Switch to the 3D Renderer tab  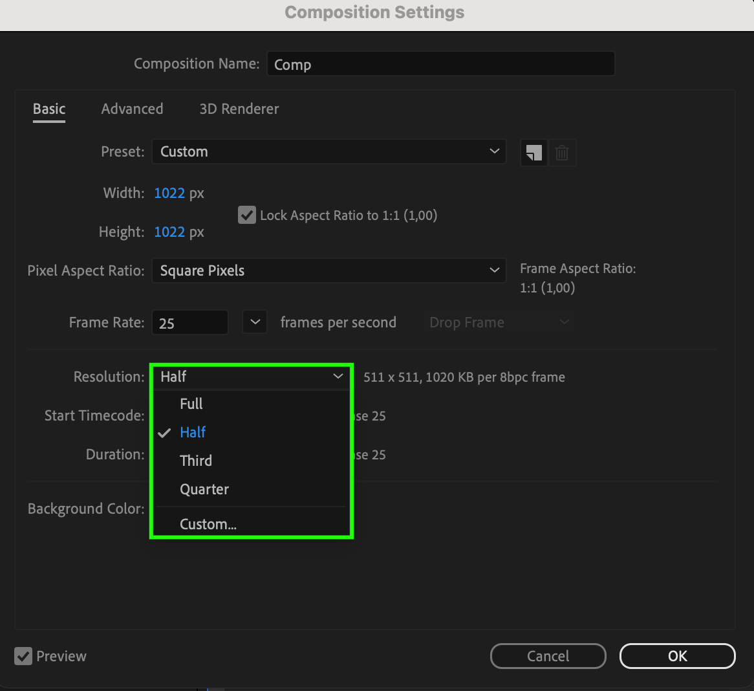239,109
